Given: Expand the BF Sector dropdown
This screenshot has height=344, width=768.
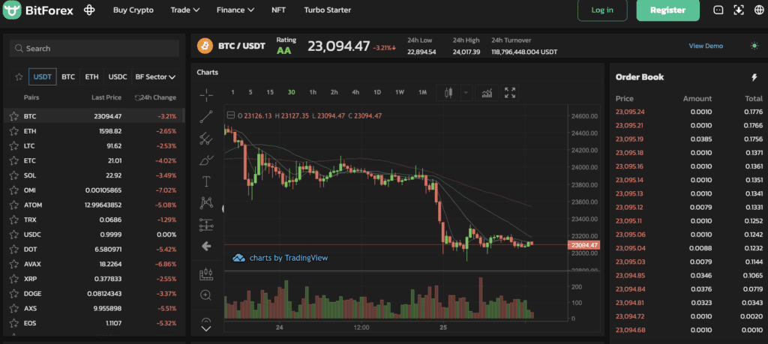Looking at the screenshot, I should click(x=156, y=77).
